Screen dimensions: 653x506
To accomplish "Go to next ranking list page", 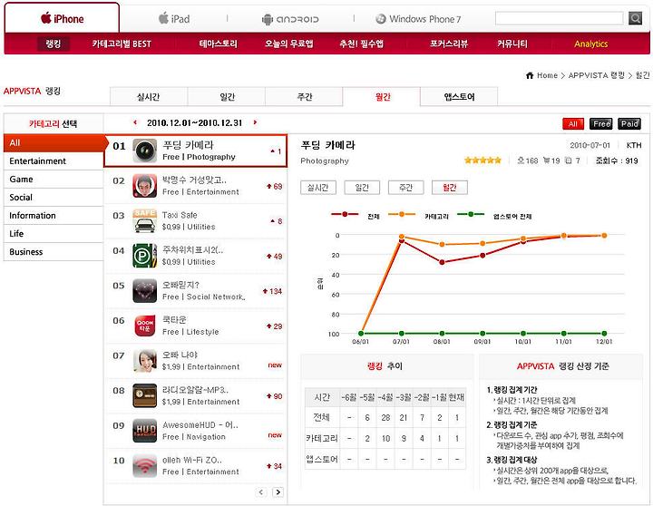I will tap(278, 492).
